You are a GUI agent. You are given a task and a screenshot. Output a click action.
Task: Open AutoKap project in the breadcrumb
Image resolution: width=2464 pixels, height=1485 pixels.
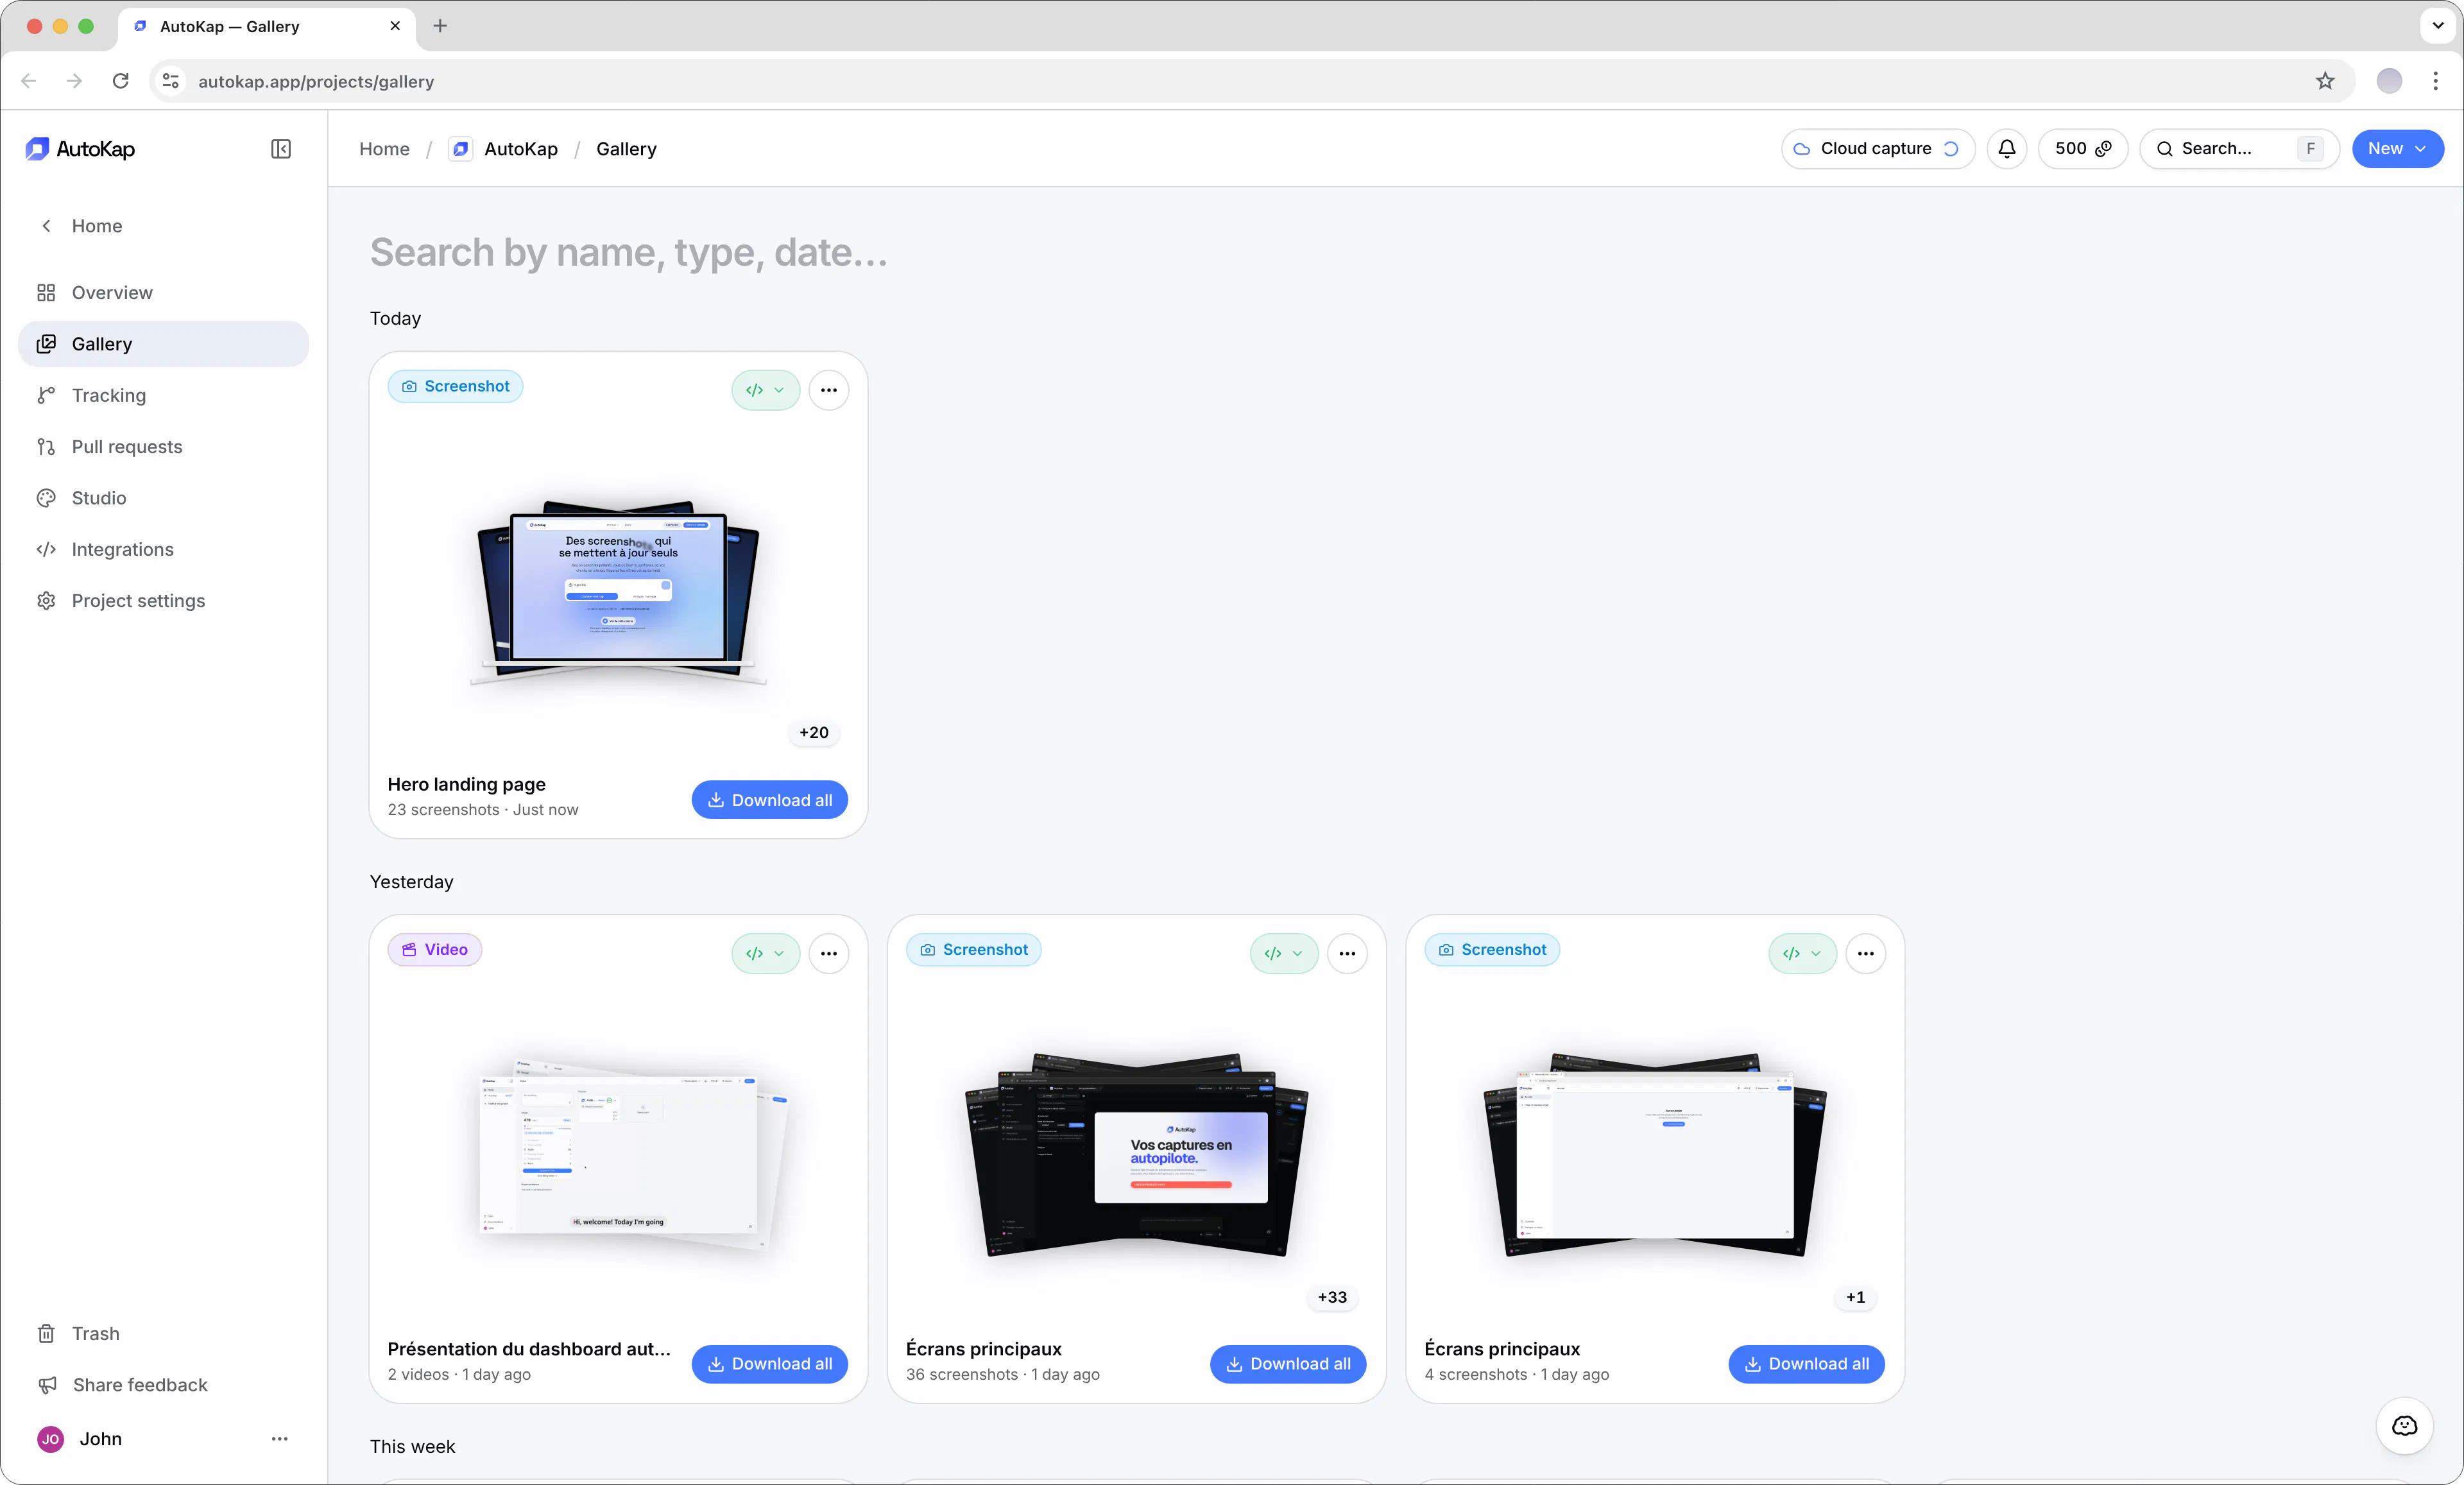(x=504, y=149)
